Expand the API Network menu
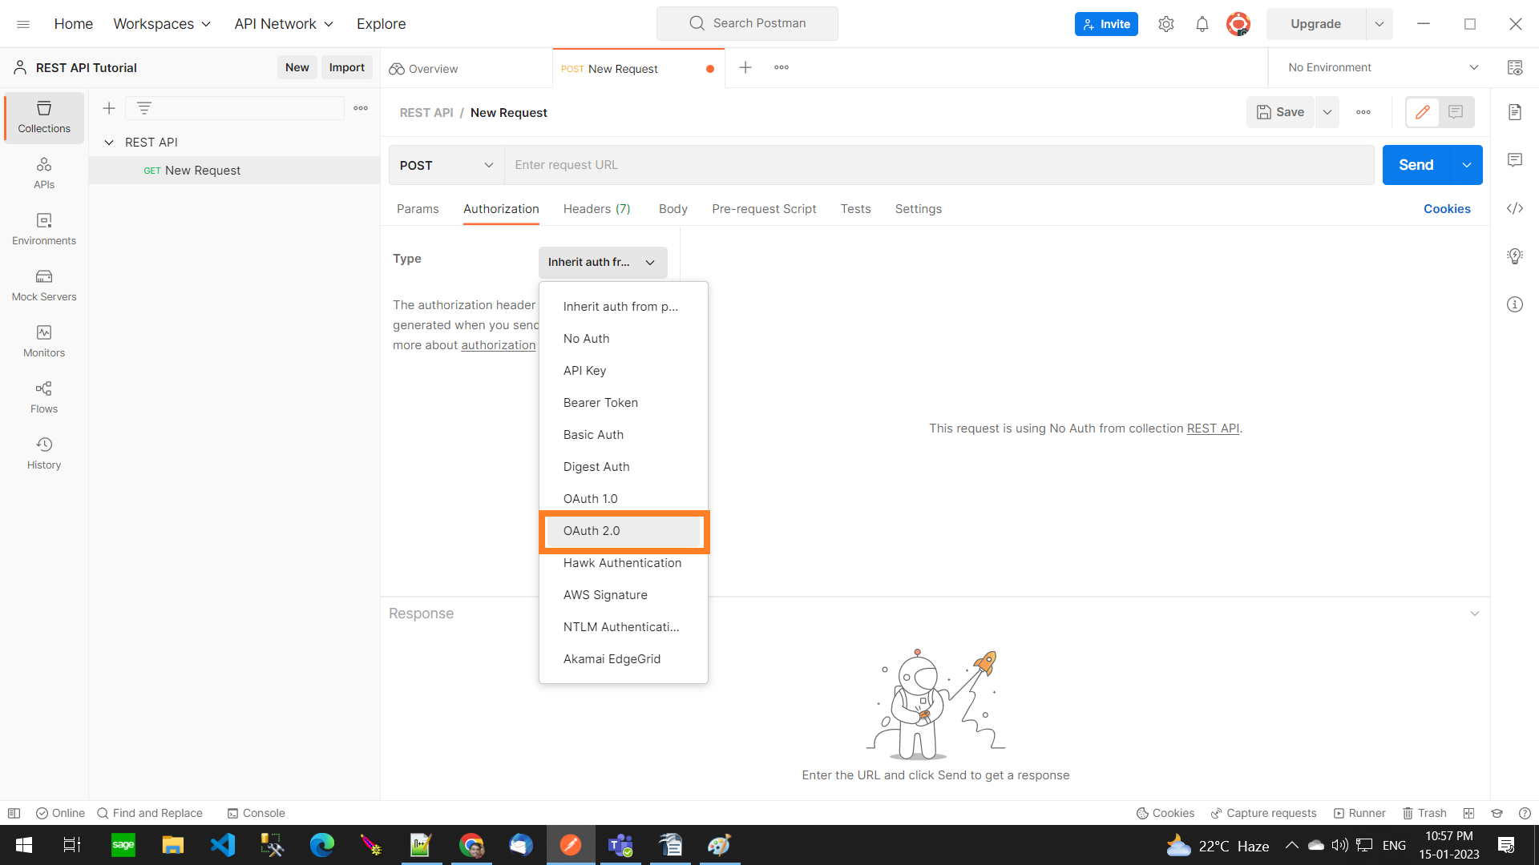1539x865 pixels. (x=284, y=24)
